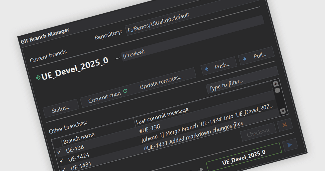Click the scrollbar down arrow
The height and width of the screenshot is (171, 325).
(283, 110)
